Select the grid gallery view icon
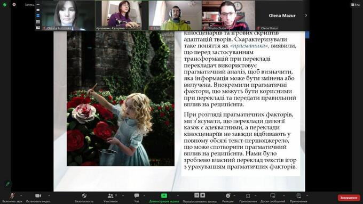This screenshot has height=204, width=363. 38,22
